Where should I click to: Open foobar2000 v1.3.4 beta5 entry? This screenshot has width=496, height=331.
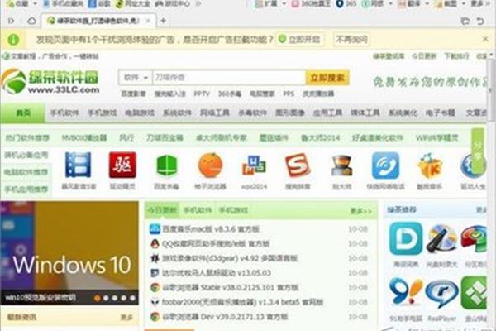[242, 302]
